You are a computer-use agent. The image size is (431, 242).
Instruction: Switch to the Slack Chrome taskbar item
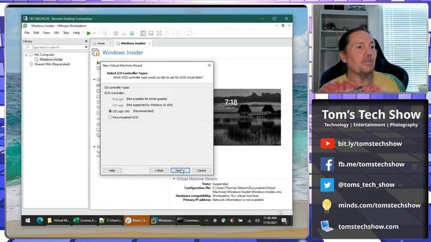[x=137, y=220]
